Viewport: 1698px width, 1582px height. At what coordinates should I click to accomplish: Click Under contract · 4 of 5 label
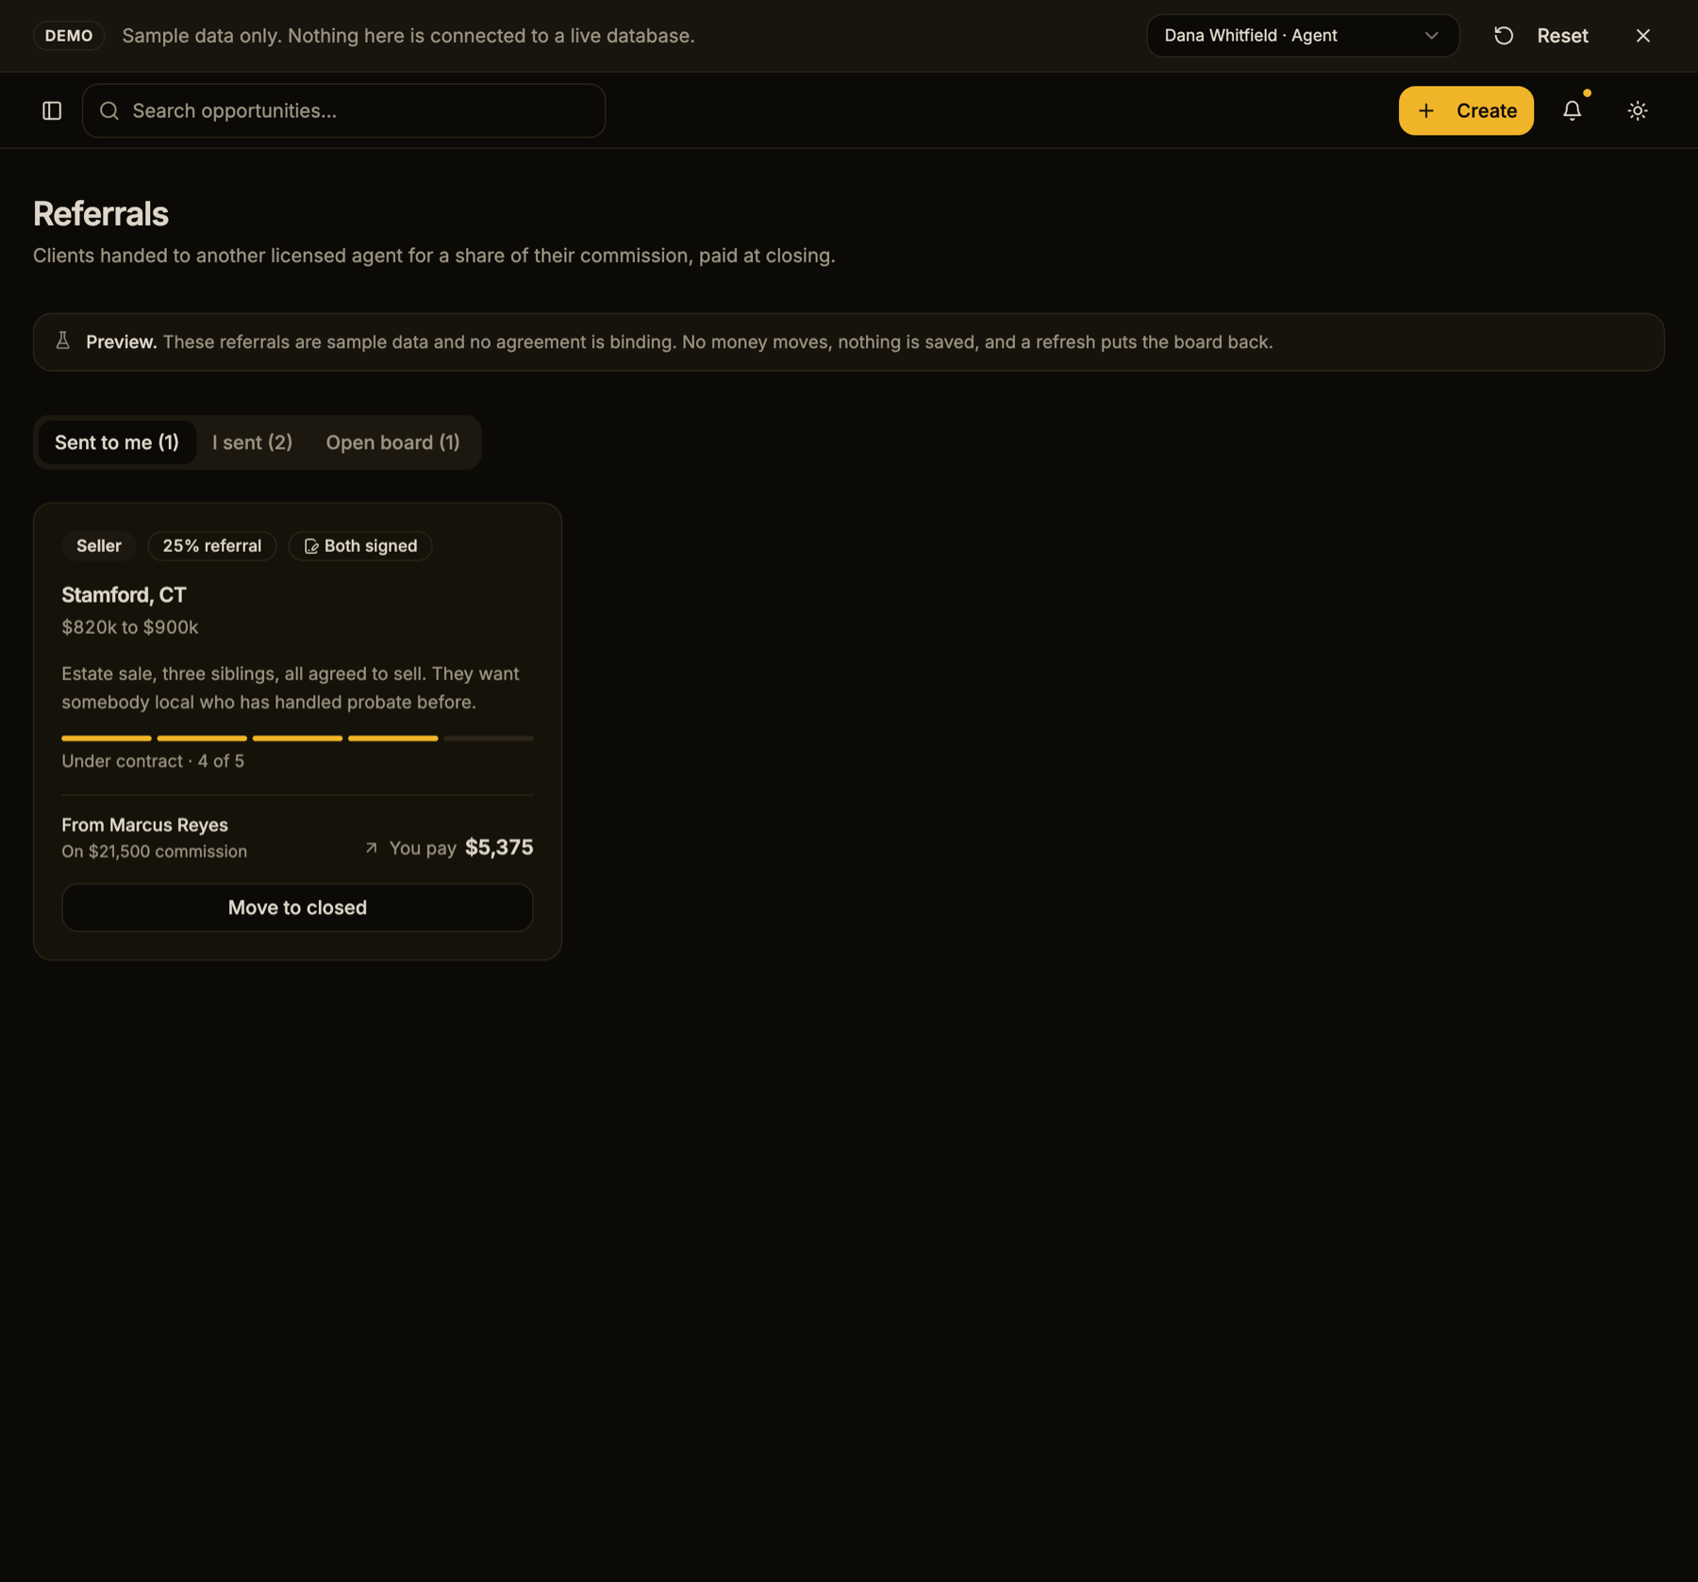point(153,761)
